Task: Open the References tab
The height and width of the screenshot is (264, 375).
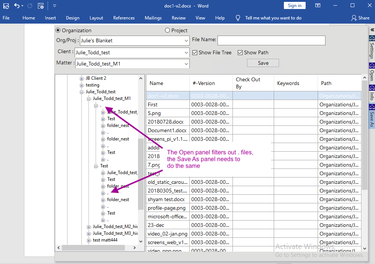Action: pyautogui.click(x=124, y=18)
